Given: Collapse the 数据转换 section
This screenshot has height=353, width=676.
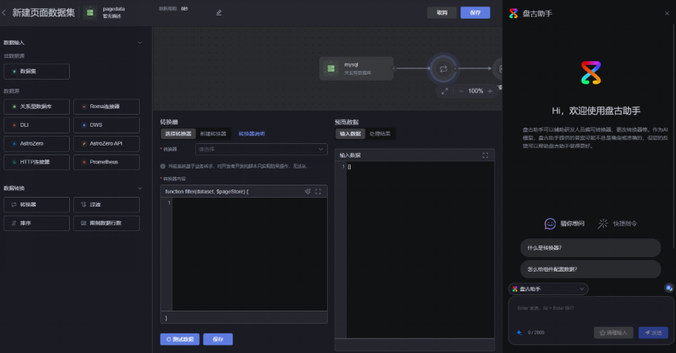Looking at the screenshot, I should 140,189.
